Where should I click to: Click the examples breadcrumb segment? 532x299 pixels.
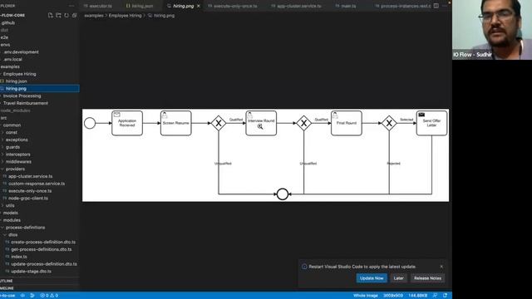pos(94,16)
